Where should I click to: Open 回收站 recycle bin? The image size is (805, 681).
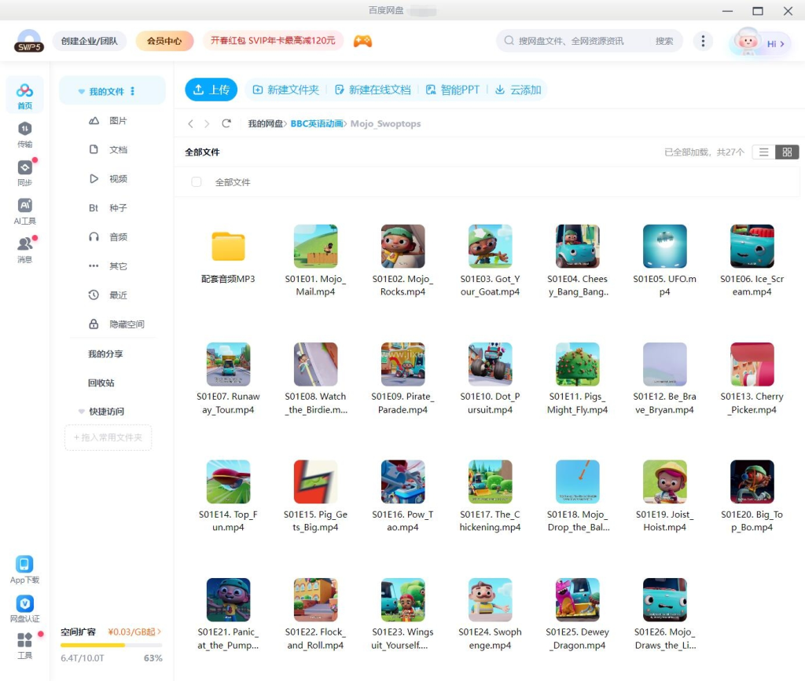point(101,383)
